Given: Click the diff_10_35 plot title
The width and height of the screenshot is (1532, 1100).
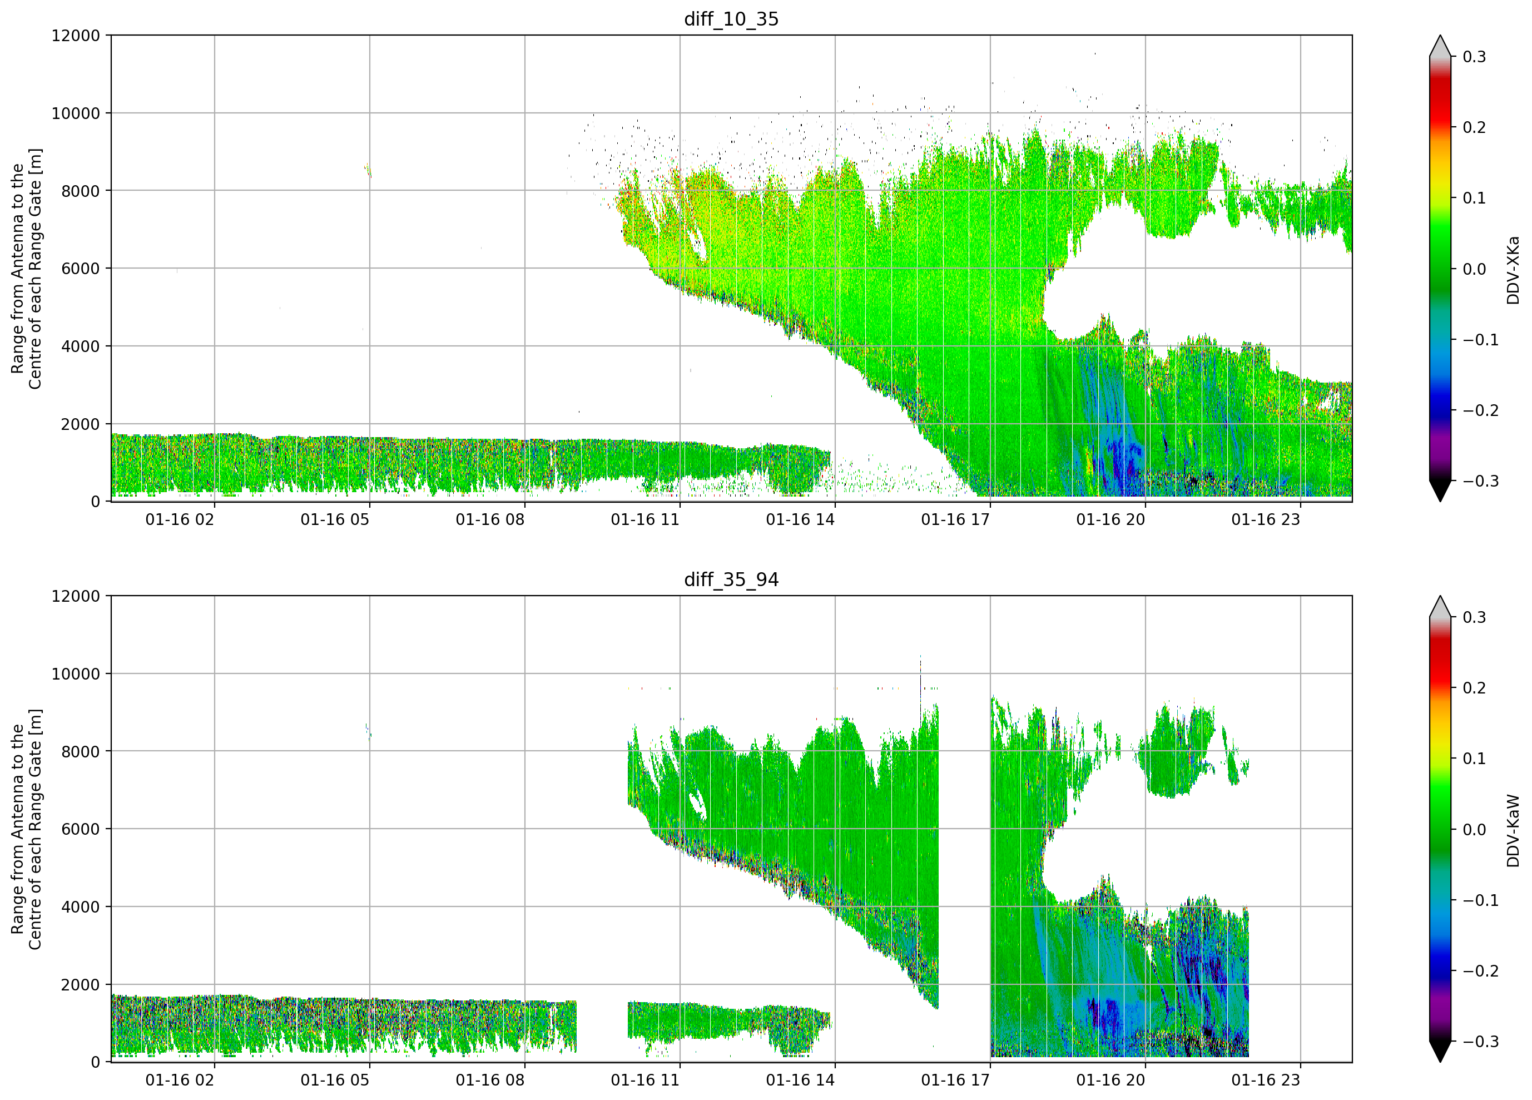Looking at the screenshot, I should 732,19.
